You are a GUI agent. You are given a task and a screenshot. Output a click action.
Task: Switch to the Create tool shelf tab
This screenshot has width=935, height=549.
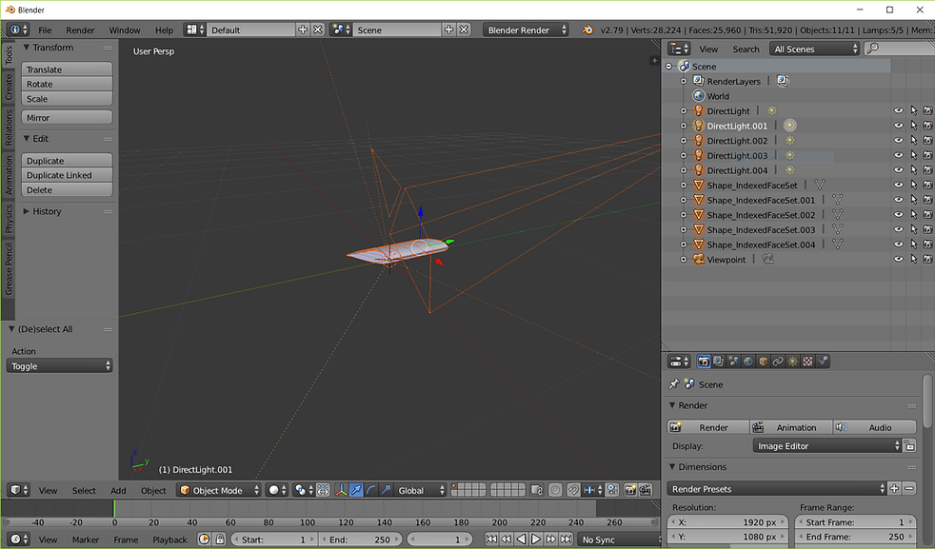[x=9, y=87]
